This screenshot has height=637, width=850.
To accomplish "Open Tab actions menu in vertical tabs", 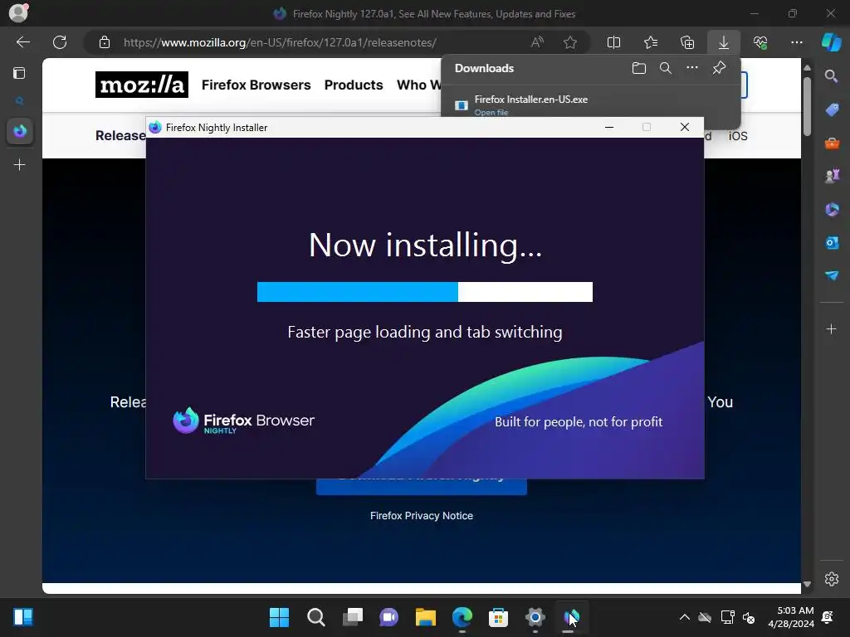I will click(19, 73).
